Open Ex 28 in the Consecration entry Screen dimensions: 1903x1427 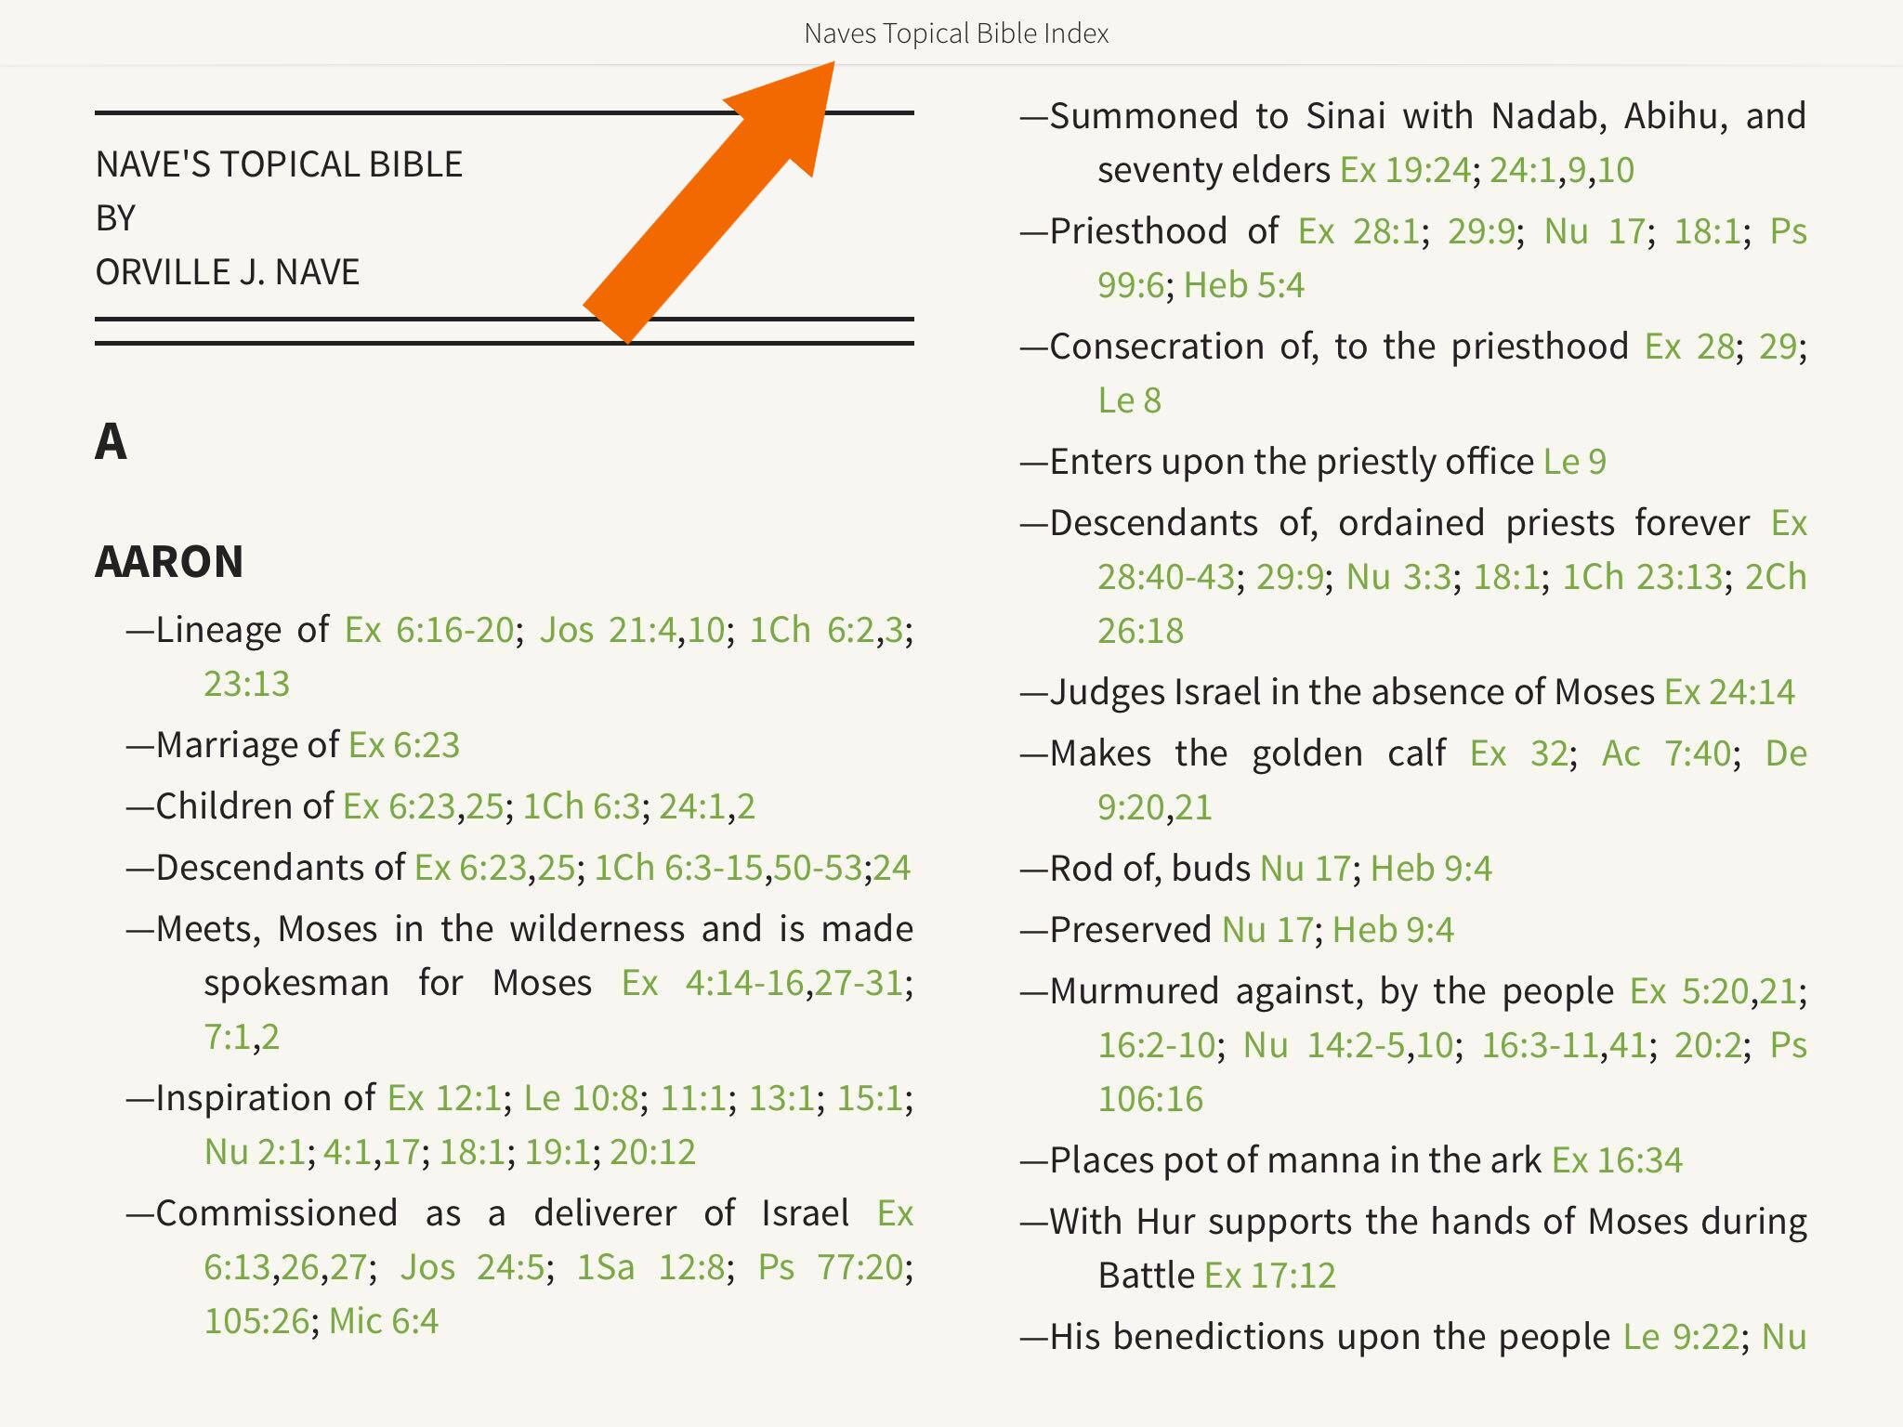1689,347
